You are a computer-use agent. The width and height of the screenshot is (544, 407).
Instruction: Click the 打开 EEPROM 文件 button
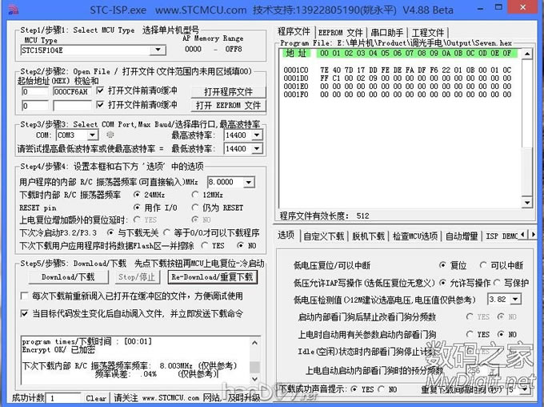228,105
